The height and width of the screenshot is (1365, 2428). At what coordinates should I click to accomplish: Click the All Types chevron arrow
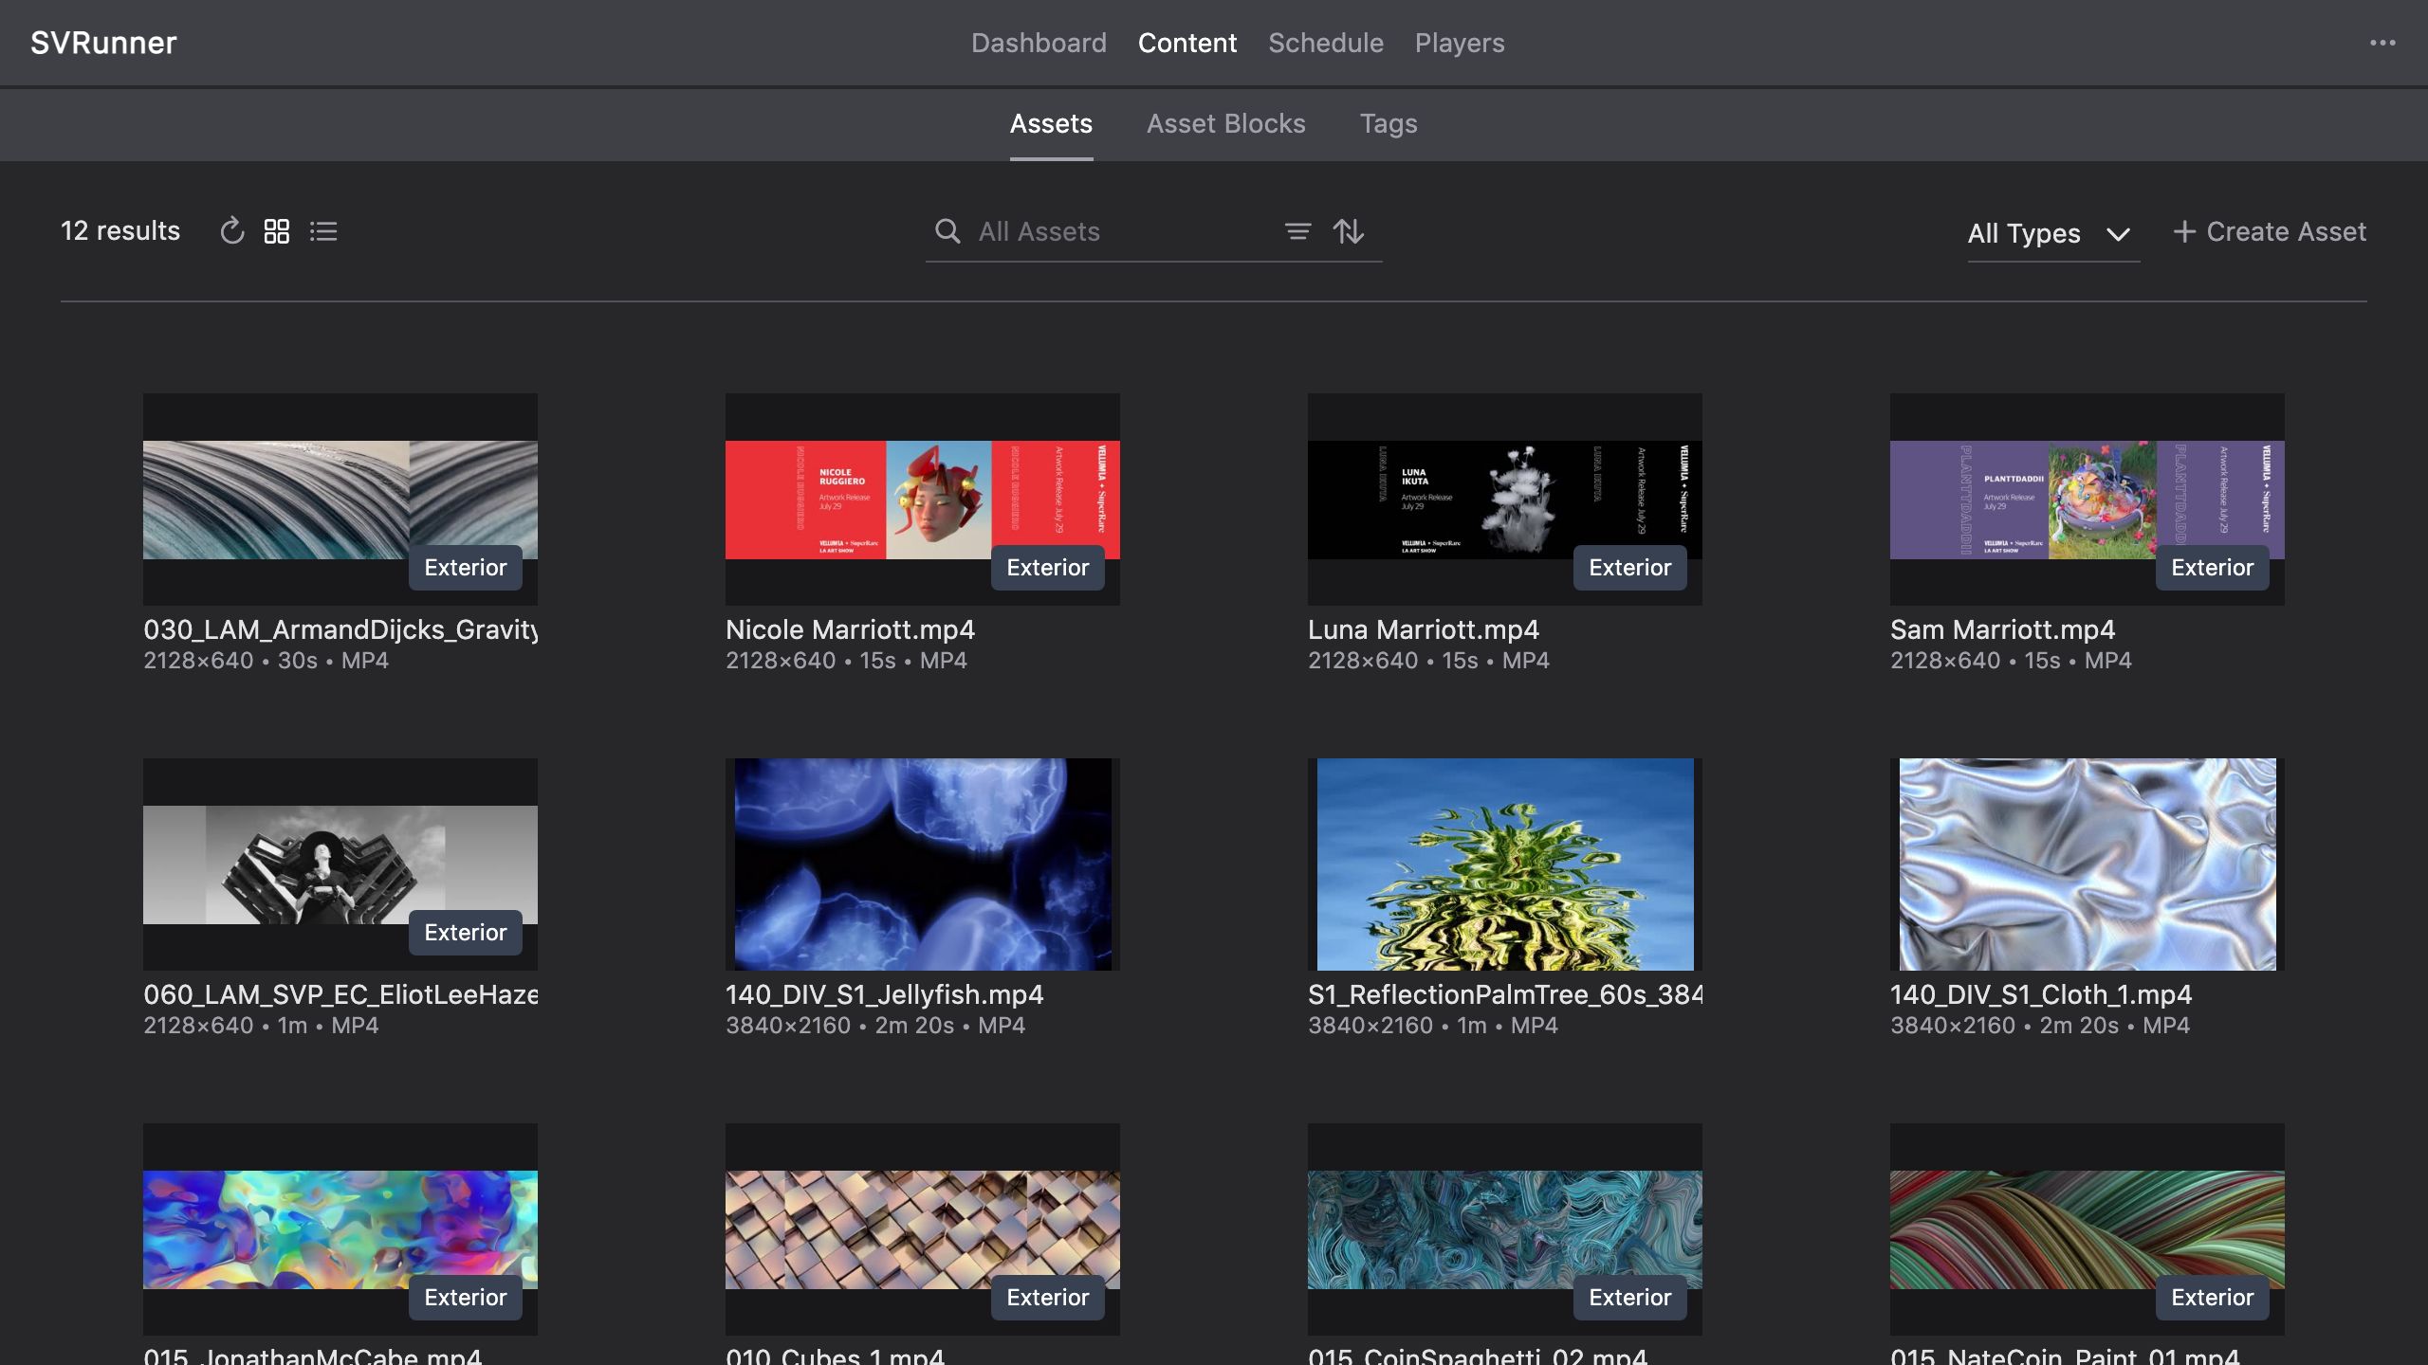pos(2118,234)
